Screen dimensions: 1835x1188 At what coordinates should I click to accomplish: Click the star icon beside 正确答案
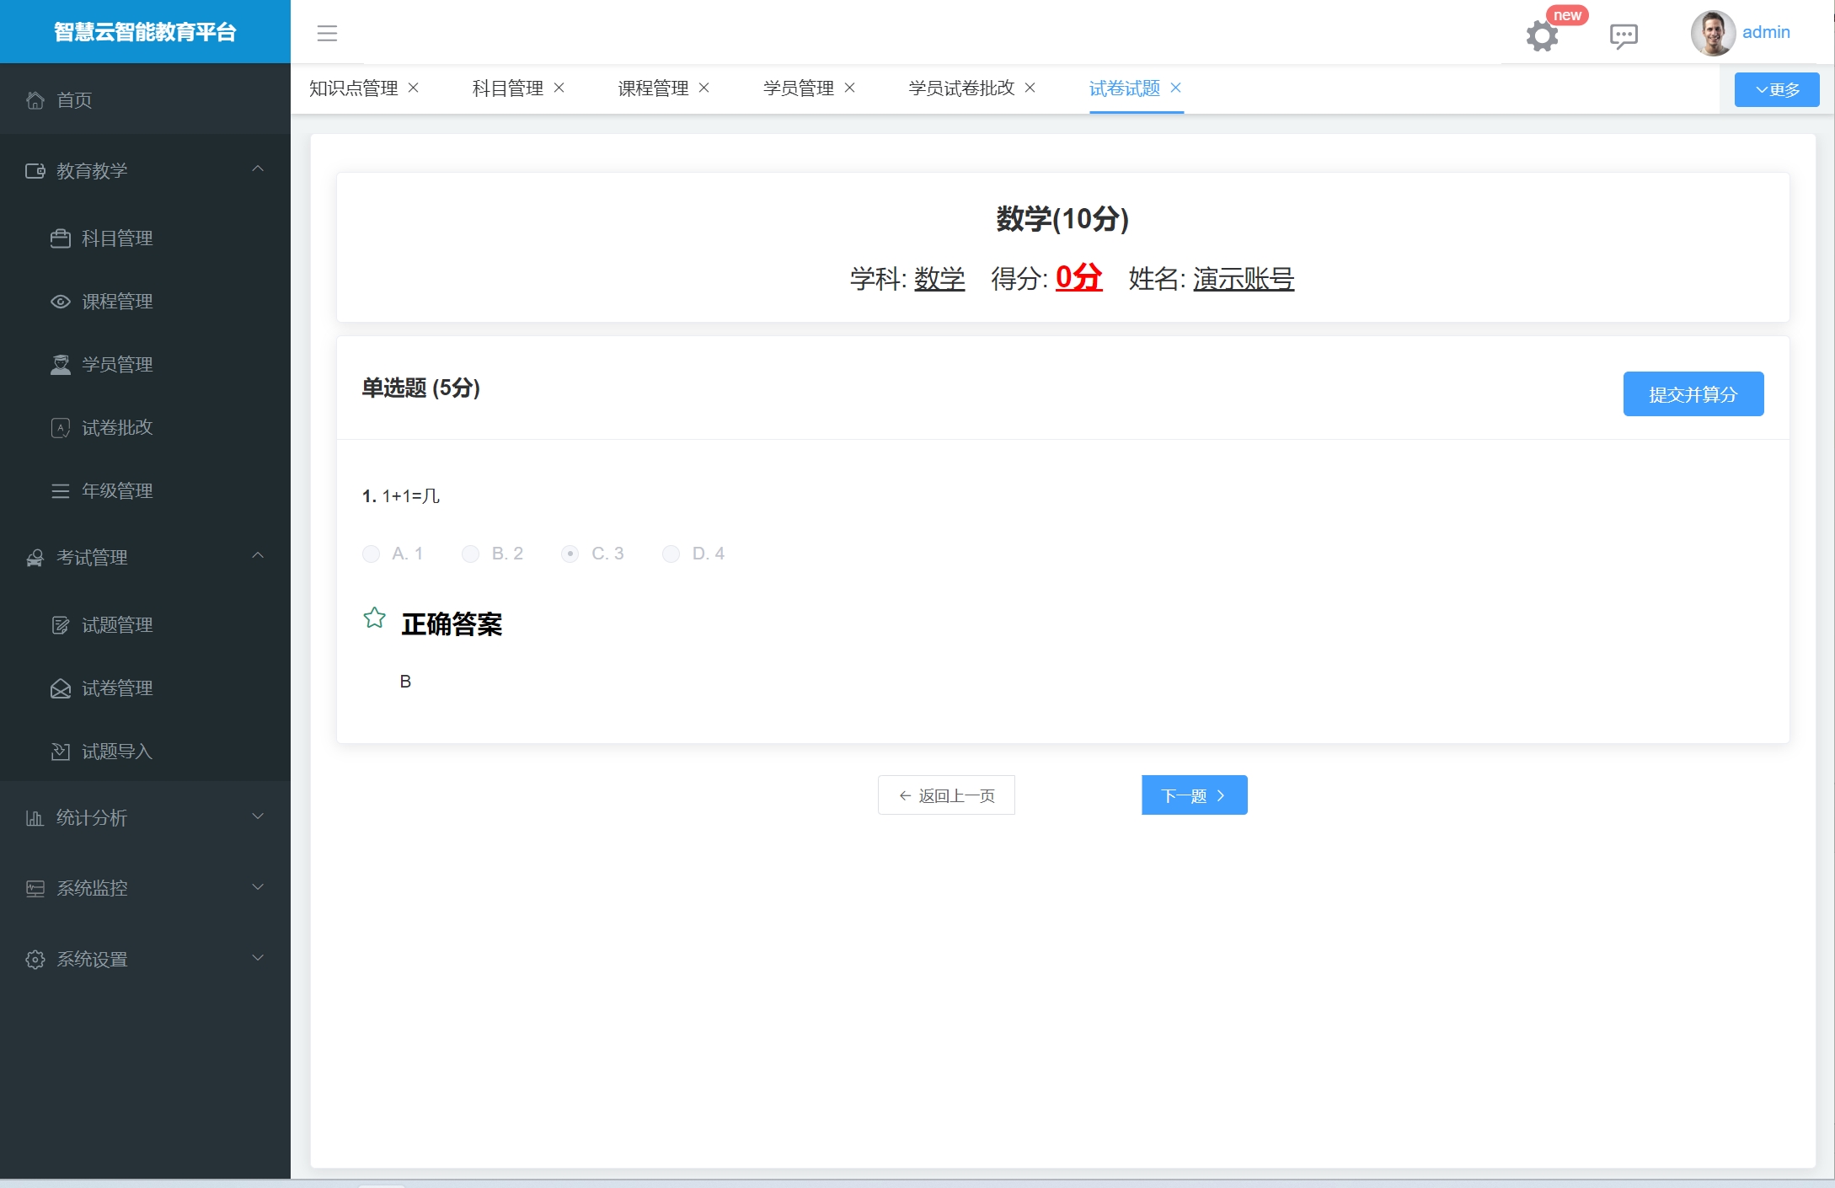pyautogui.click(x=375, y=619)
